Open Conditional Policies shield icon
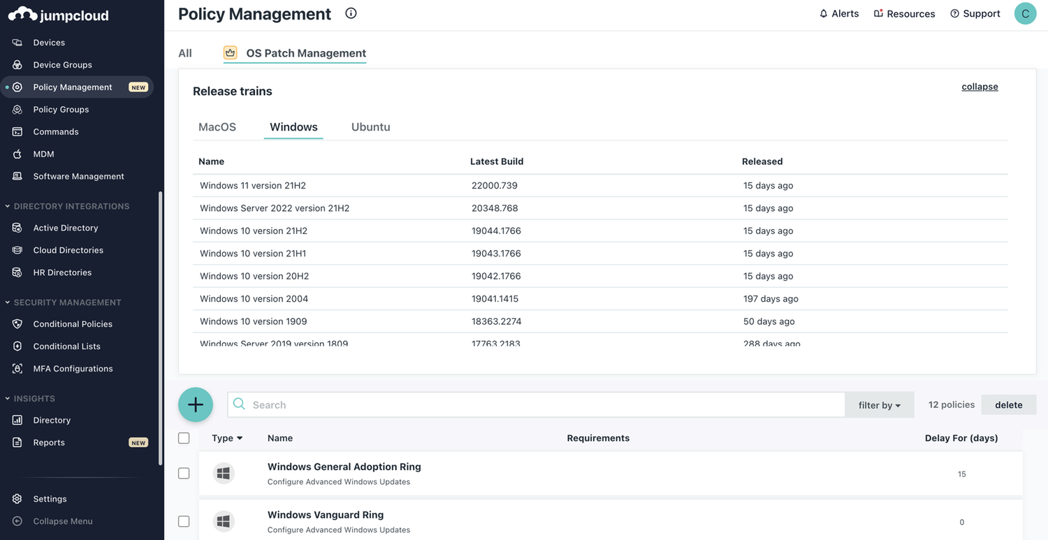This screenshot has width=1048, height=540. tap(17, 324)
